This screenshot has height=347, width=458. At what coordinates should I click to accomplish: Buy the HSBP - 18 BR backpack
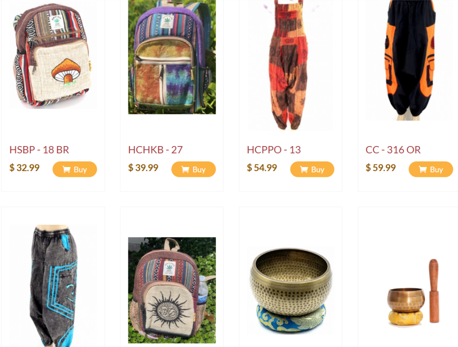(75, 169)
